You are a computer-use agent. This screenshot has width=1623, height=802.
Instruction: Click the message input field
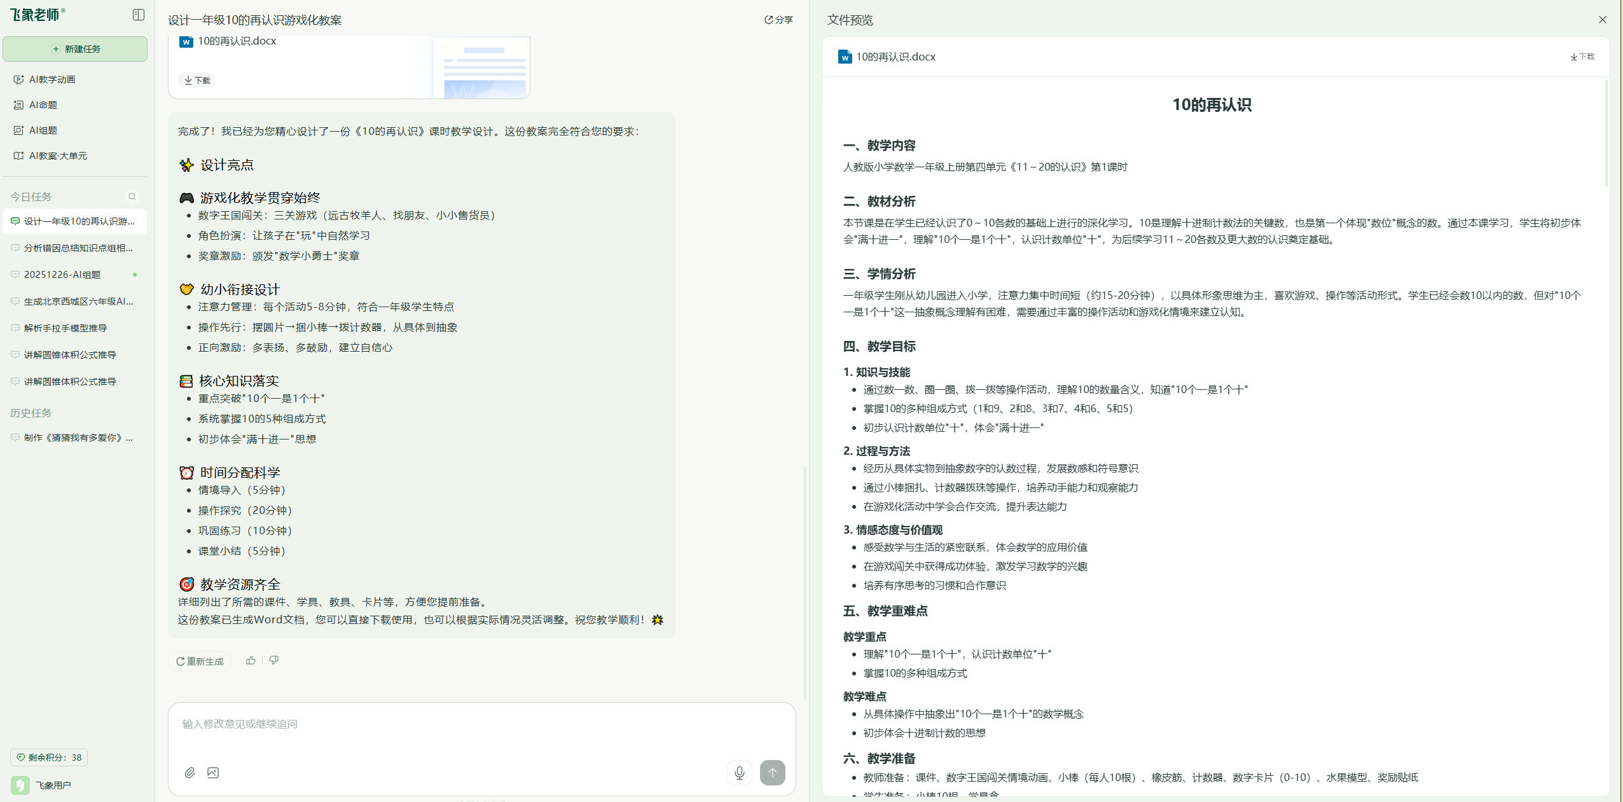pyautogui.click(x=445, y=724)
